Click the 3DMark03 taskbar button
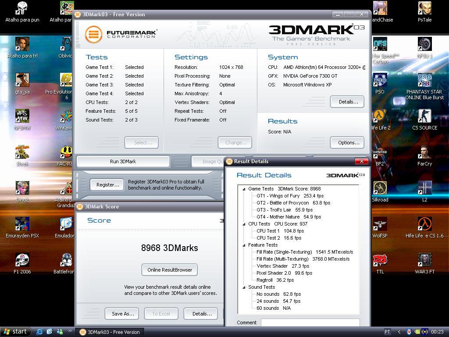 pyautogui.click(x=110, y=332)
